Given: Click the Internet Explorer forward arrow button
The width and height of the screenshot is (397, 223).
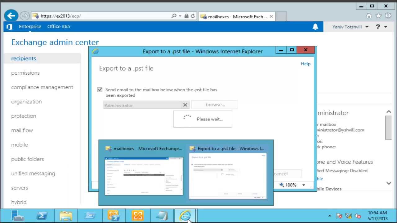Looking at the screenshot, I should 25,16.
